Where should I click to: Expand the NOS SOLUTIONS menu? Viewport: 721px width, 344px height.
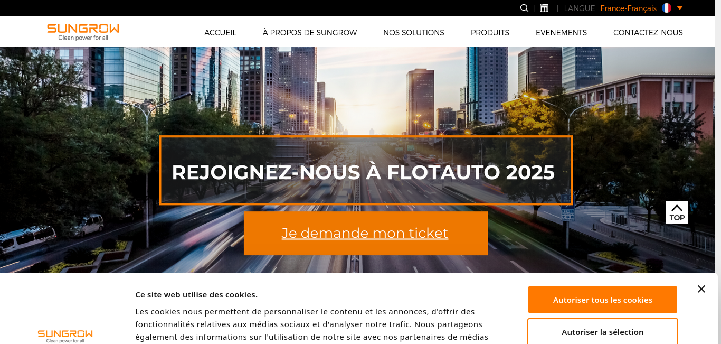tap(414, 33)
